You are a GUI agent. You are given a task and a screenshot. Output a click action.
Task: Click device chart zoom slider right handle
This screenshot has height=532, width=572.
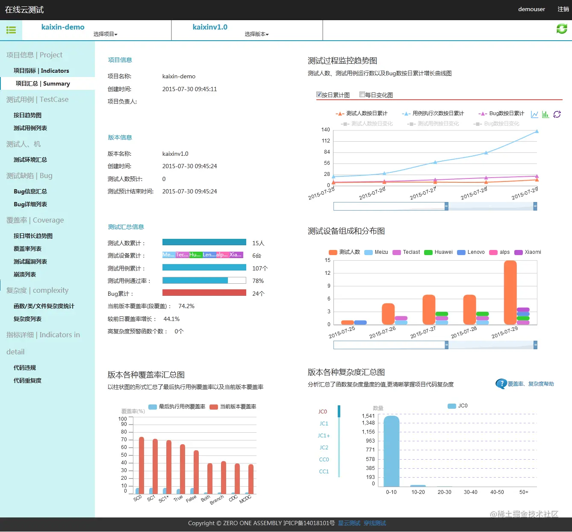[535, 345]
